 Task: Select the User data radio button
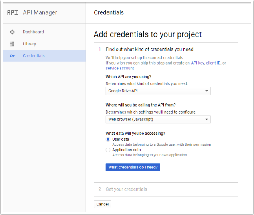pyautogui.click(x=108, y=140)
